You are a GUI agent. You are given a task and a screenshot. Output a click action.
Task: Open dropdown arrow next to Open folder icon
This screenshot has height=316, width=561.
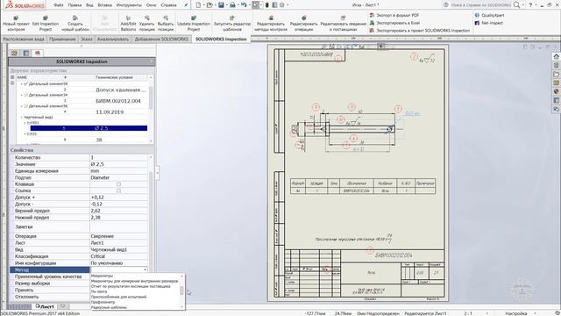pos(215,5)
